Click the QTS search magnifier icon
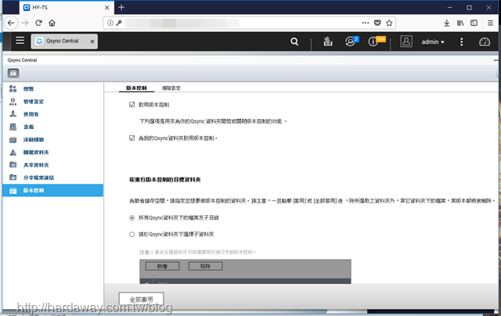The height and width of the screenshot is (316, 501). (294, 41)
